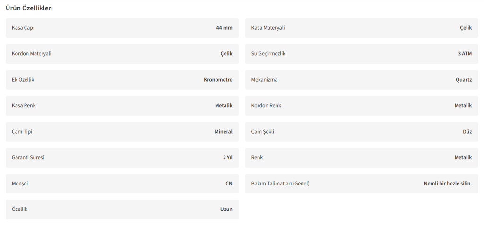Select the Garanti Süresi label
Image resolution: width=484 pixels, height=227 pixels.
pos(28,158)
